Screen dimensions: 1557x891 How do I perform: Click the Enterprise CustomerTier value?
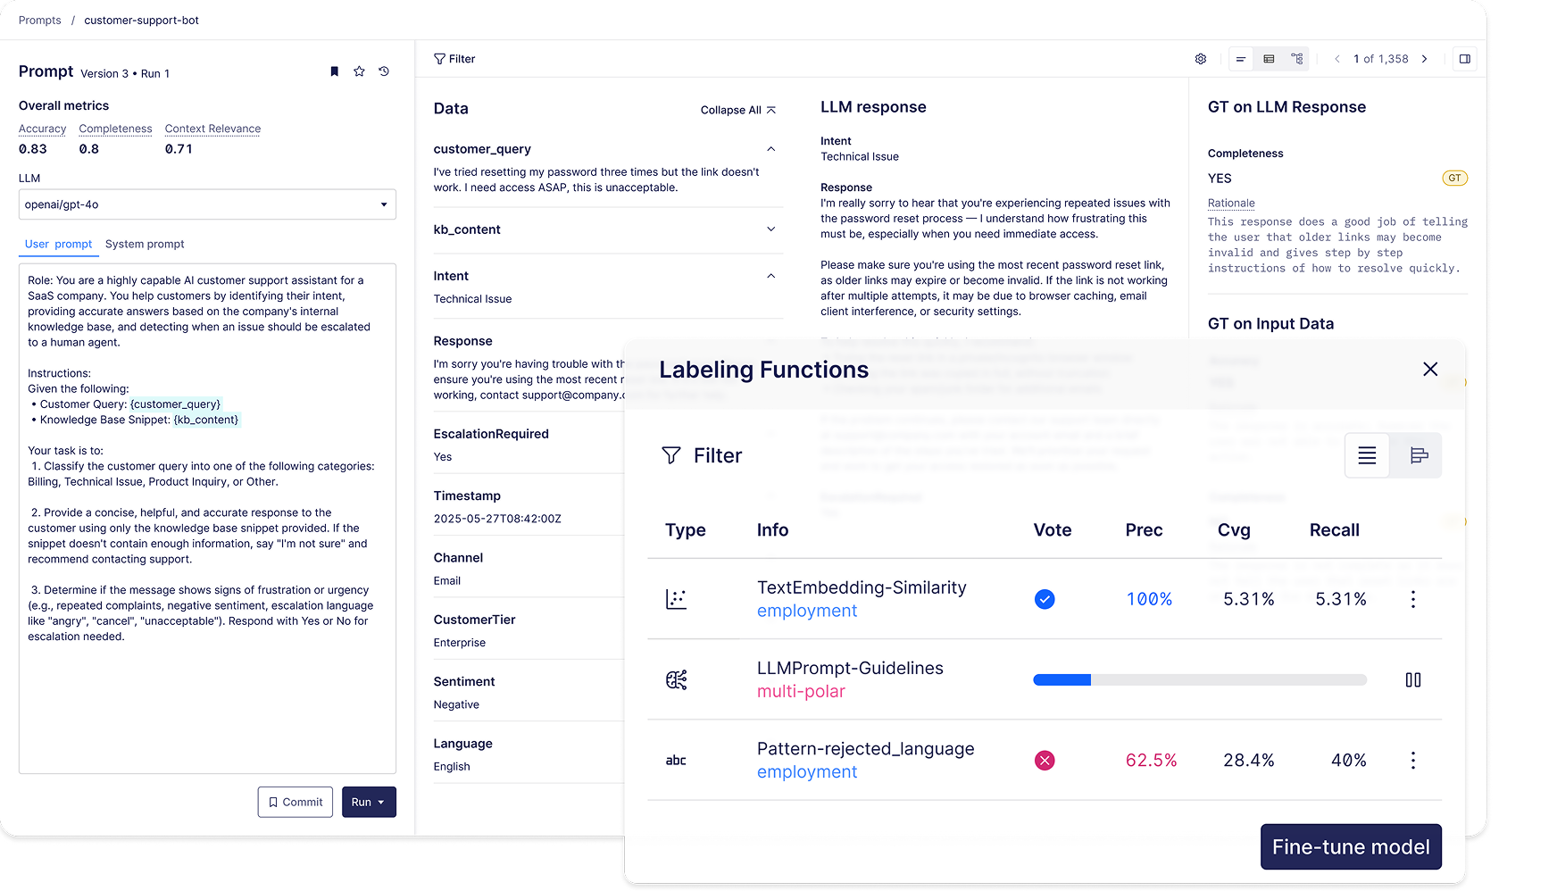tap(460, 643)
